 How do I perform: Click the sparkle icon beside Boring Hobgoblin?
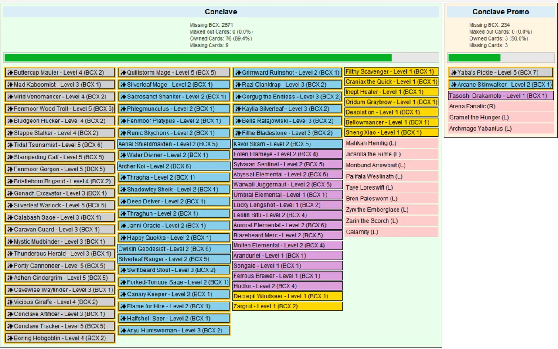pos(10,338)
